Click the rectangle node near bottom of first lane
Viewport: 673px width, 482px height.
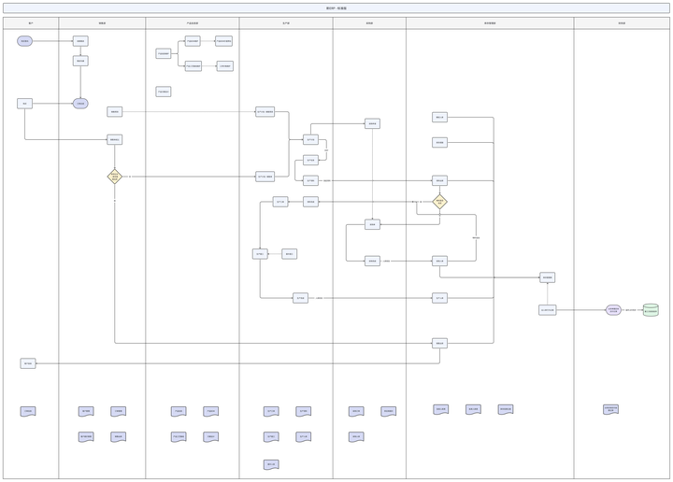point(28,363)
